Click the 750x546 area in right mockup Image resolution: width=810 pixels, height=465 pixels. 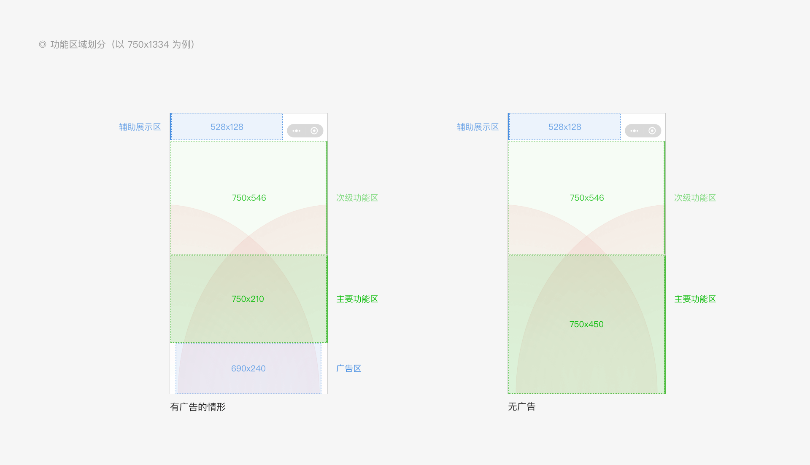coord(586,198)
